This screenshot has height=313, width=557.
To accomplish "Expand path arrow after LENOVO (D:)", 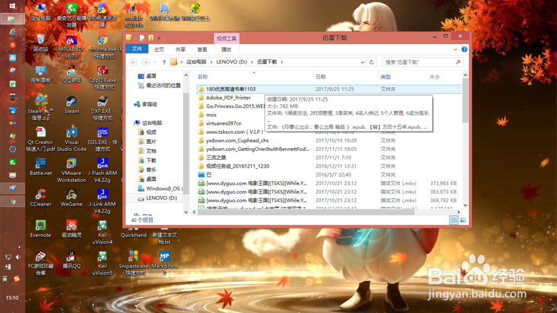I will coord(252,62).
